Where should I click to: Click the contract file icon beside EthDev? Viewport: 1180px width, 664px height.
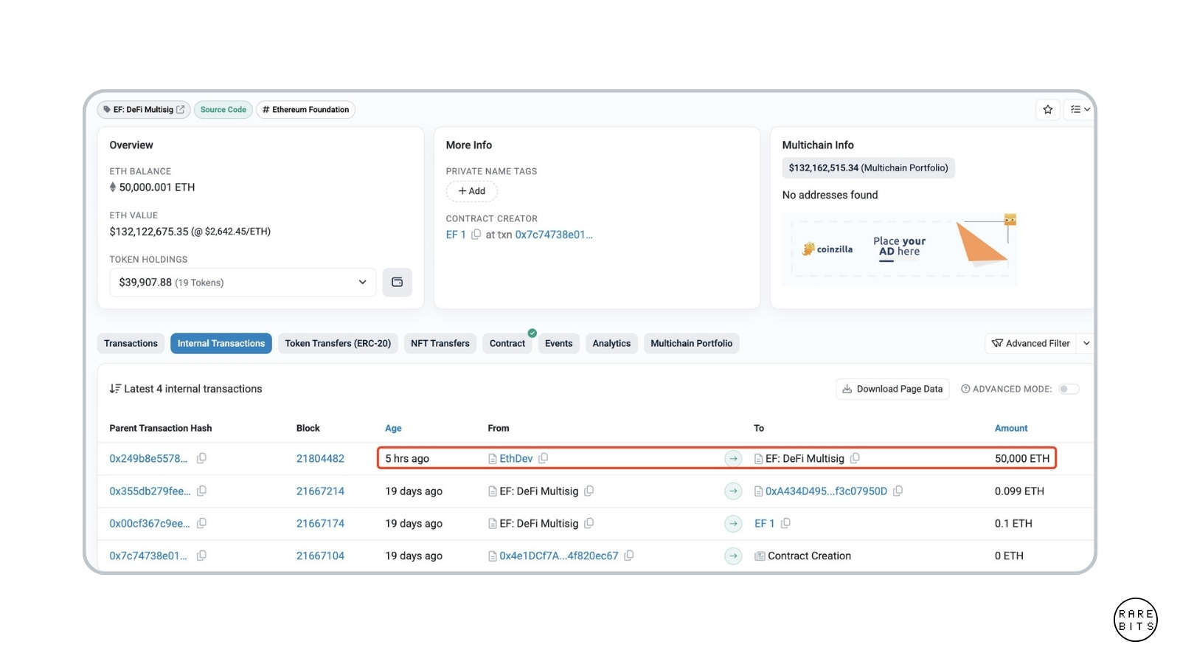[493, 459]
